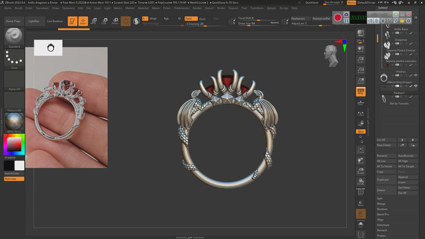The height and width of the screenshot is (239, 425).
Task: Pick the Rotate transform tool
Action: pyautogui.click(x=115, y=22)
